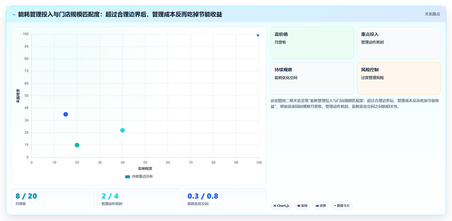Open the 重点投入 管理动作耗时 card
452x221 pixels.
tap(399, 43)
